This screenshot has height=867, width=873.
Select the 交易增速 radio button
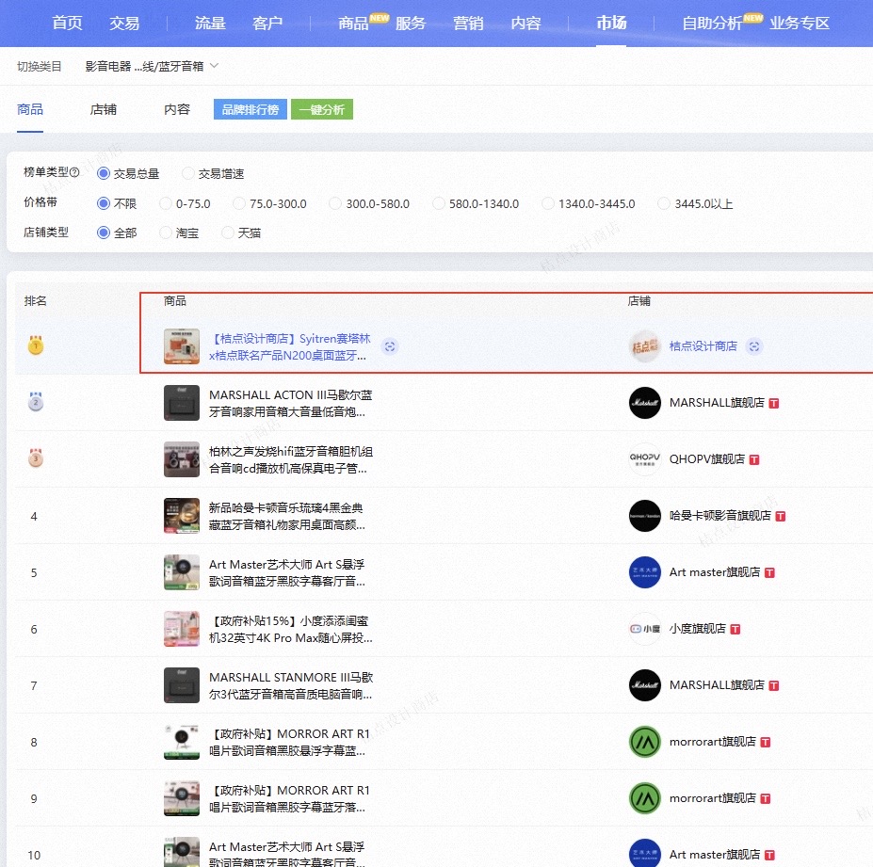point(188,173)
